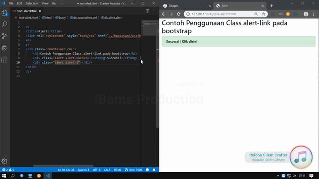The image size is (319, 179).
Task: Open the Explorer view in VS Code
Action: [x=4, y=13]
